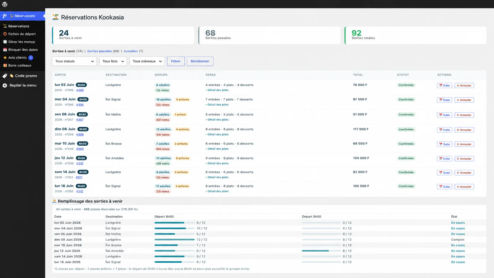Click the 14 adultes group badge
Image resolution: width=494 pixels, height=278 pixels.
tap(163, 158)
